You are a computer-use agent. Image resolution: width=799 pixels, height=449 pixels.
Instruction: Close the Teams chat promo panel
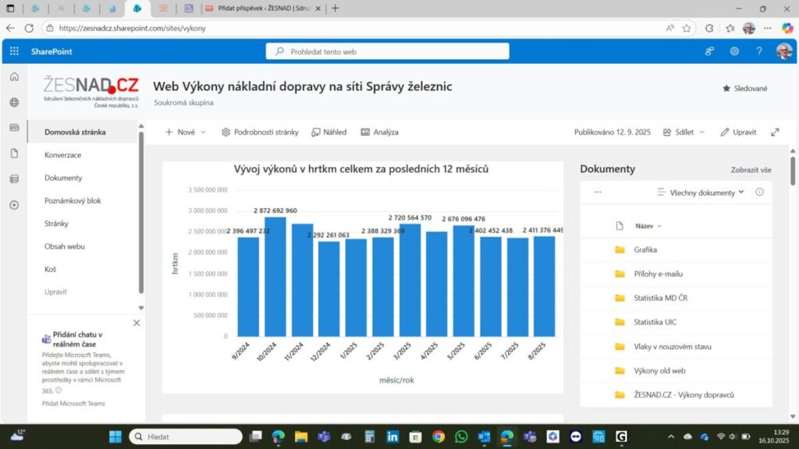[x=137, y=323]
